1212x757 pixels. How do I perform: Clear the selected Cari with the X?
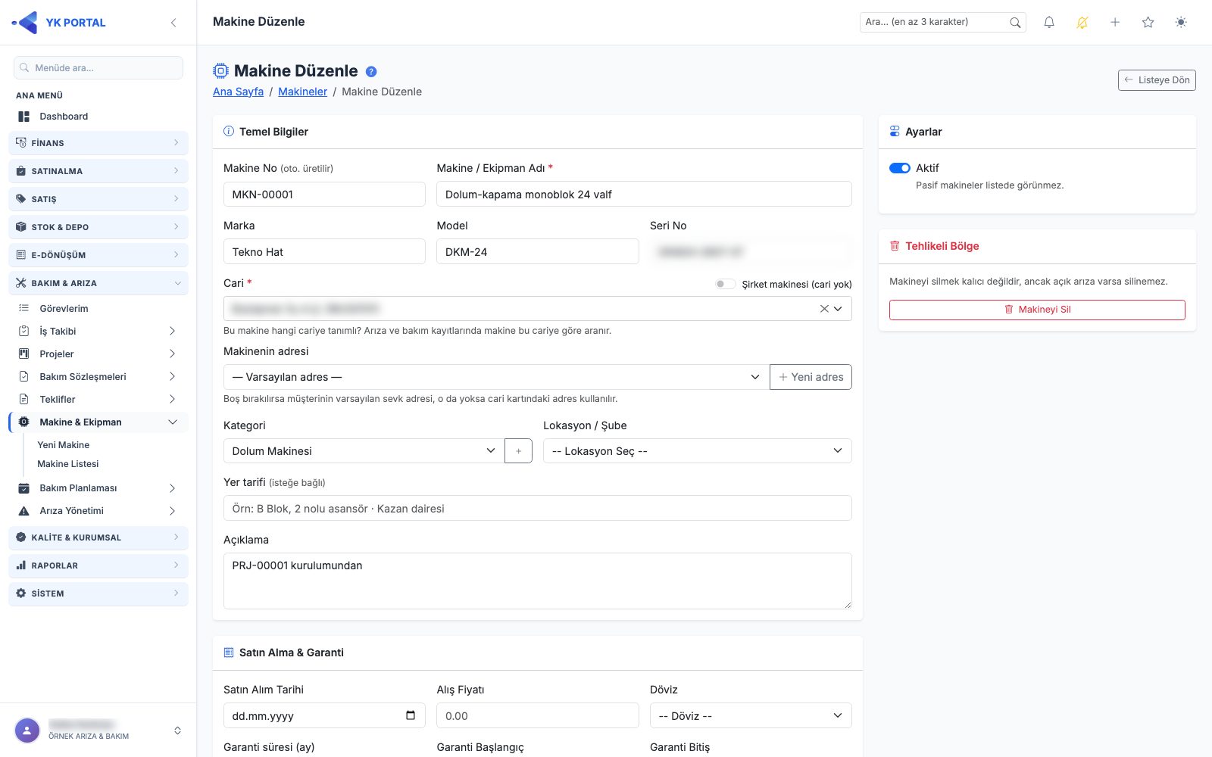pos(824,309)
